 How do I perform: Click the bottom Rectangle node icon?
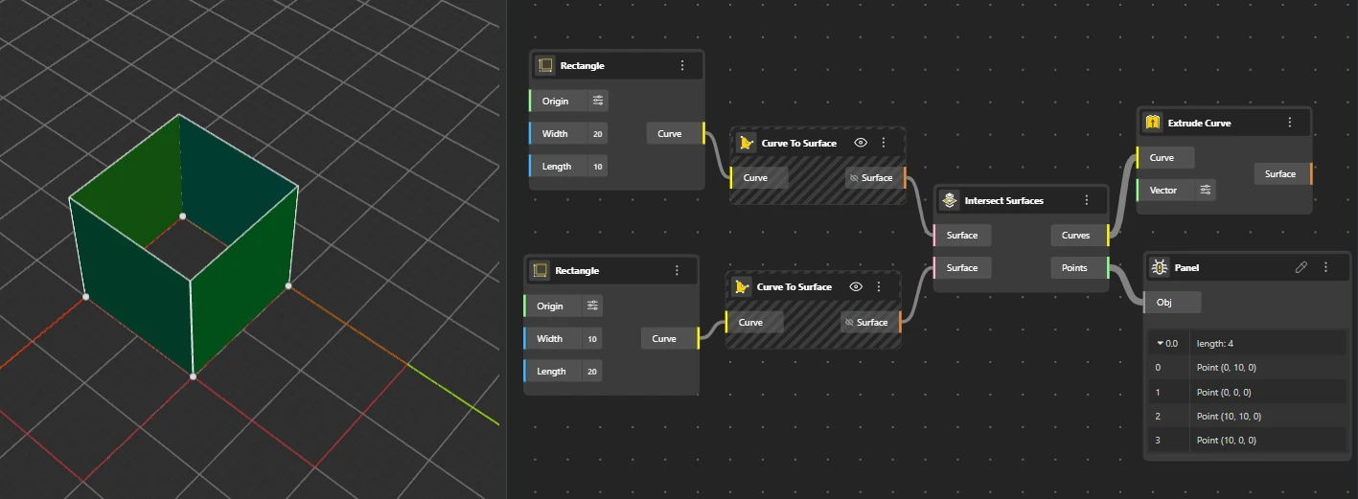pos(541,270)
